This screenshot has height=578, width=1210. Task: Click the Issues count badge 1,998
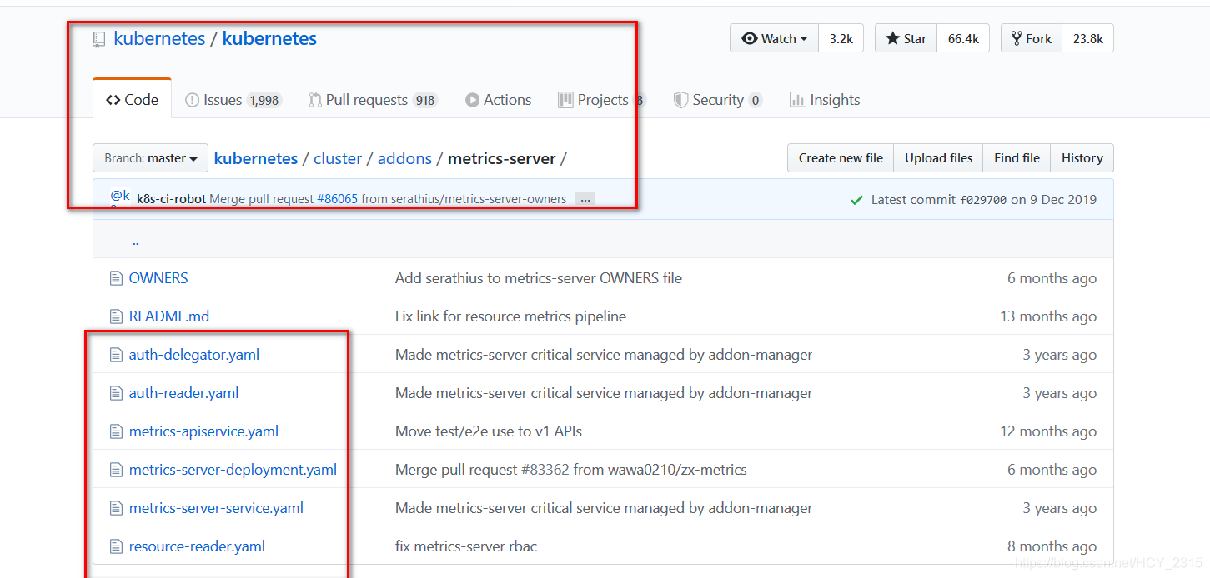coord(264,101)
